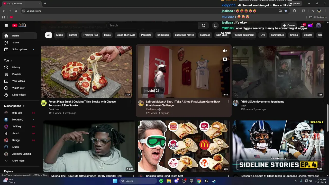Open options menu for LeBron Makes A Shot video

228,102
